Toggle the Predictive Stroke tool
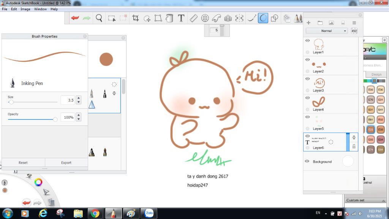 [263, 18]
